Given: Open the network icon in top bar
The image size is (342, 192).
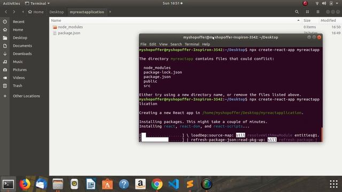Looking at the screenshot, I should [317, 3].
